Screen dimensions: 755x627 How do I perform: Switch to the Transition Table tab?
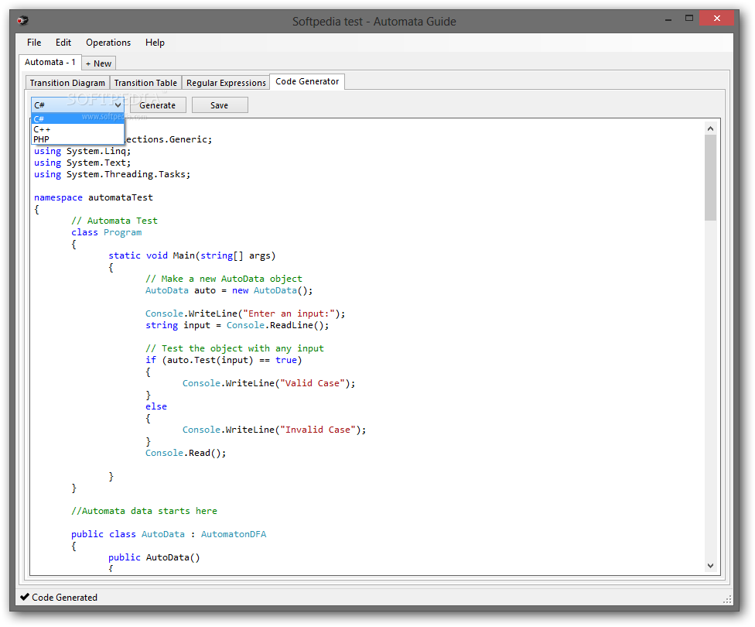click(145, 83)
